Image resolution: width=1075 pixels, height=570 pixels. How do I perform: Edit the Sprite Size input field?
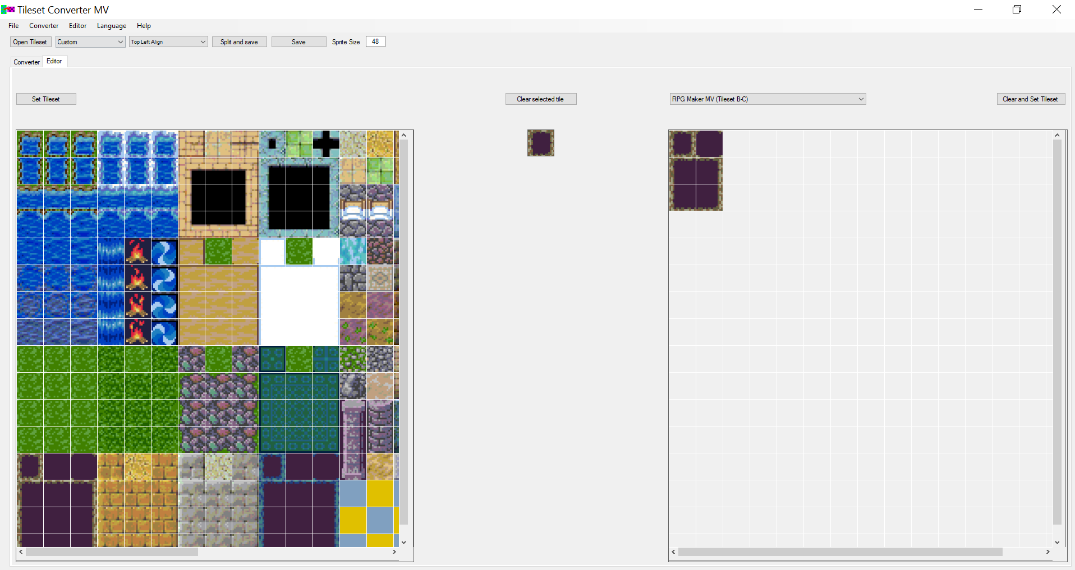pos(375,41)
